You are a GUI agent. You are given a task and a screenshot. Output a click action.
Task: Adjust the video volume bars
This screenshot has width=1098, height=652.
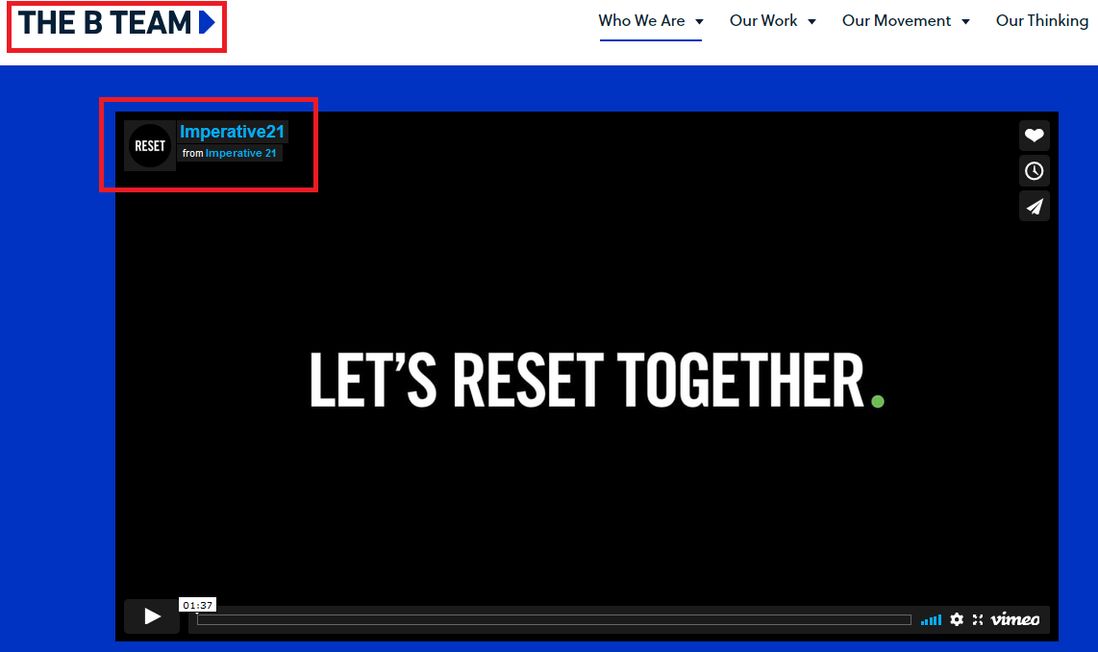pyautogui.click(x=931, y=620)
